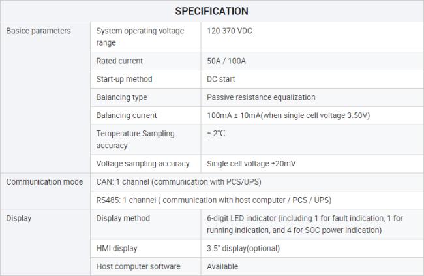Click the Passive resistance equalization text
This screenshot has height=276, width=424.
point(261,97)
